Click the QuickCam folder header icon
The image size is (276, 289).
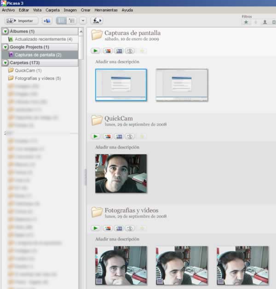[97, 120]
